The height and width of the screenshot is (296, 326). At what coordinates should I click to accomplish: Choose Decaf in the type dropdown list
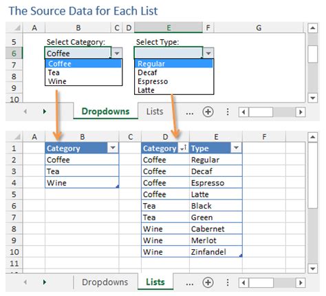point(174,72)
